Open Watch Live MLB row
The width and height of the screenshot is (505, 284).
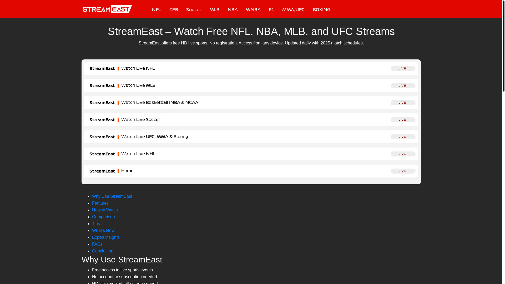tap(251, 85)
